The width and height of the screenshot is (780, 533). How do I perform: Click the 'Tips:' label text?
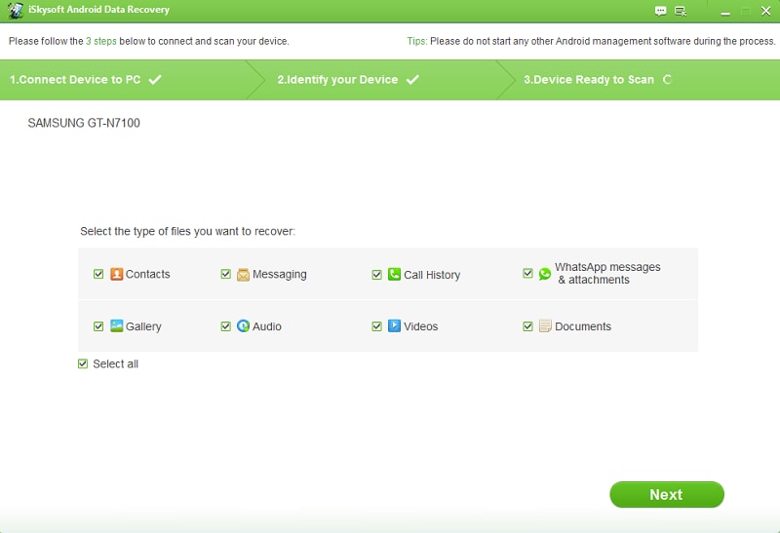pyautogui.click(x=417, y=41)
